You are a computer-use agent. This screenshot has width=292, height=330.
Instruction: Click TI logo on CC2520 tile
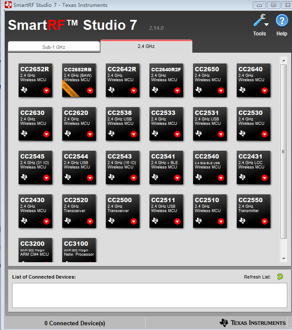[x=67, y=221]
